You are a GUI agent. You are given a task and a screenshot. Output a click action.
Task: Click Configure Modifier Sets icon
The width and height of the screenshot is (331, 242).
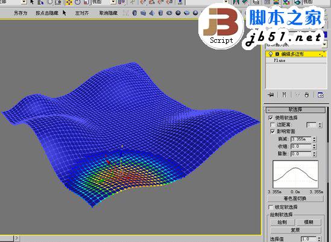tap(320, 95)
